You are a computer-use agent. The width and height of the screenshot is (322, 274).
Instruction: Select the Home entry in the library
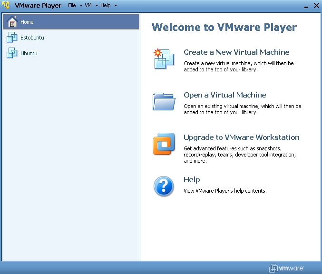[x=71, y=21]
